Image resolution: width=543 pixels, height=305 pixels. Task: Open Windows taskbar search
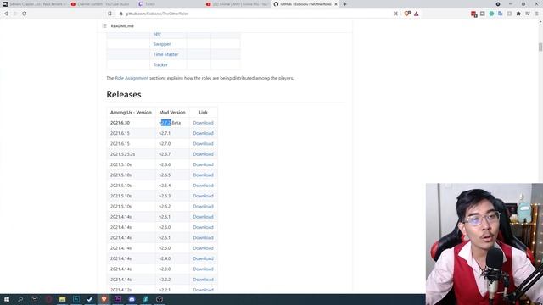(x=20, y=299)
